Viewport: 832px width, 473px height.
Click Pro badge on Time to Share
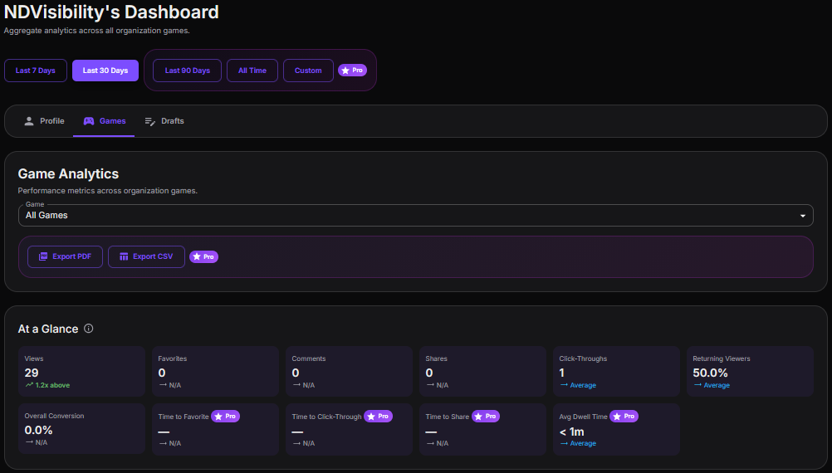pos(486,417)
